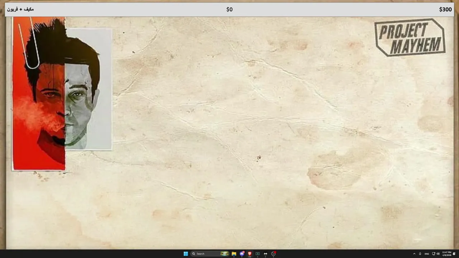This screenshot has width=459, height=258.
Task: Click the Arabic title 'مكيف + فريون'
Action: tap(20, 9)
